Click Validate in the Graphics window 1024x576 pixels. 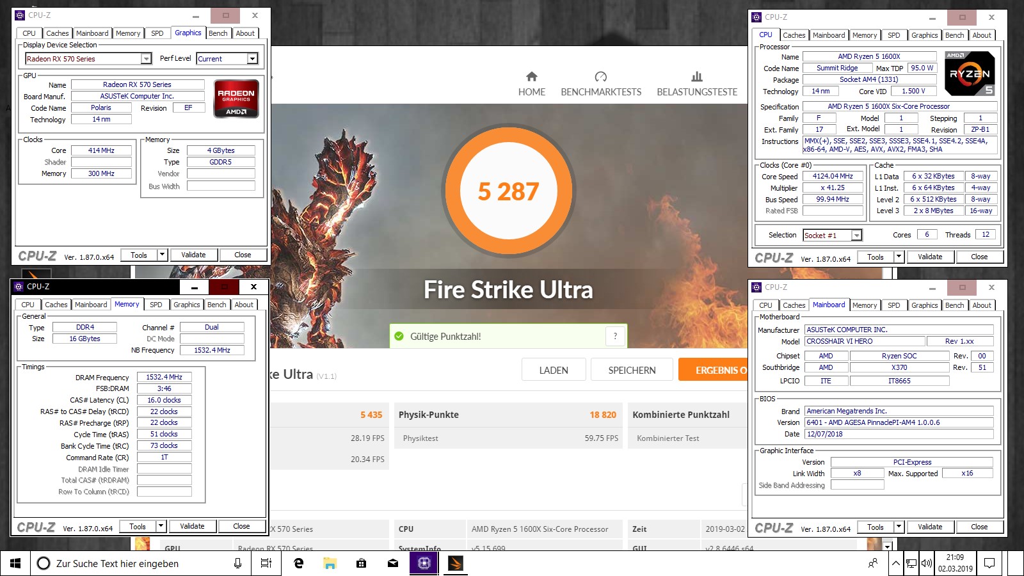click(x=193, y=255)
